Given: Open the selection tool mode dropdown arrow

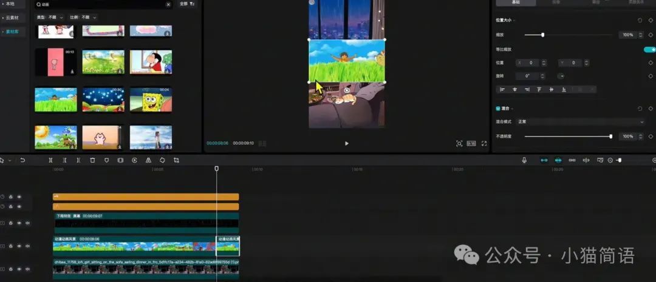Looking at the screenshot, I should tap(10, 161).
